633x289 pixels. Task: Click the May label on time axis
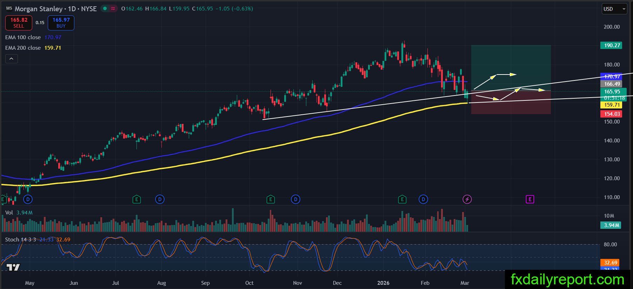(30, 283)
